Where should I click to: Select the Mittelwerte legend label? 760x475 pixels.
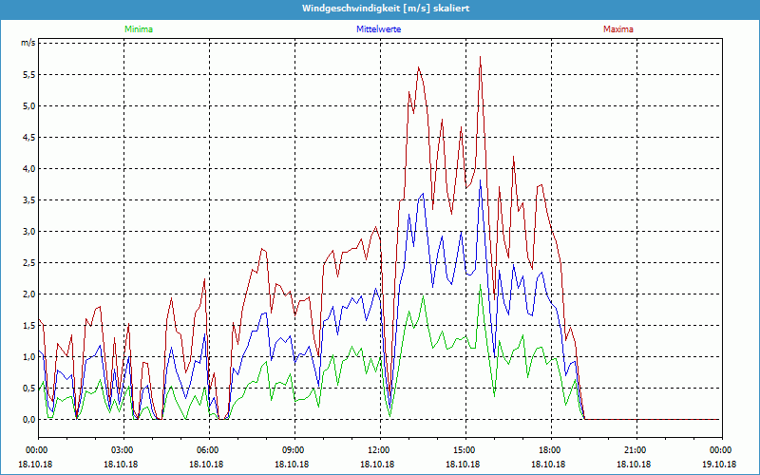(x=378, y=29)
